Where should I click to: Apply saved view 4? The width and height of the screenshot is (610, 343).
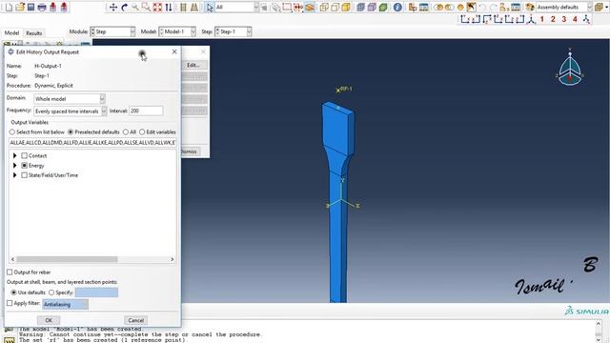point(575,19)
